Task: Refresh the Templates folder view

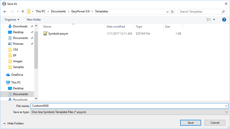Action: point(172,12)
